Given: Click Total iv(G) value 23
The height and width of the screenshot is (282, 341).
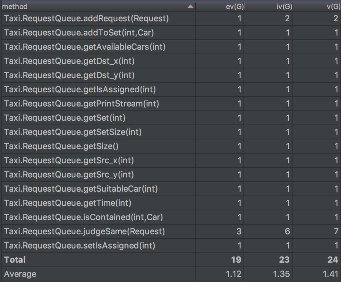Looking at the screenshot, I should [x=284, y=260].
